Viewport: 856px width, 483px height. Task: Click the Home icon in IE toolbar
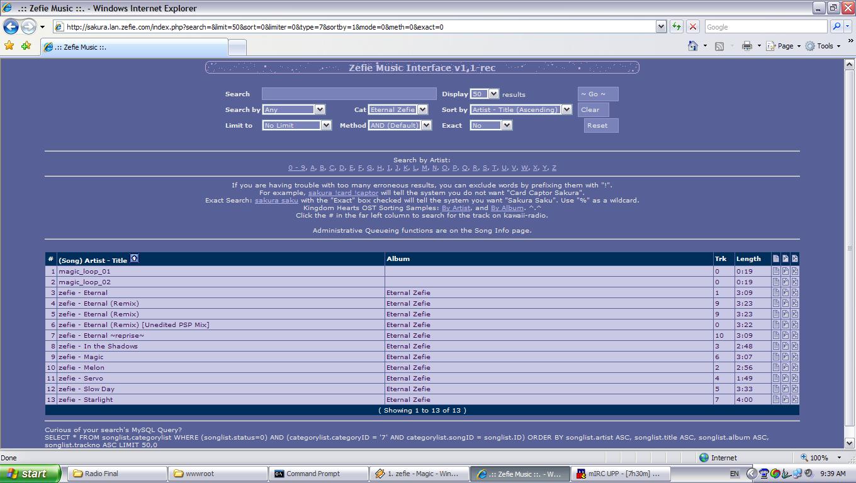coord(693,46)
